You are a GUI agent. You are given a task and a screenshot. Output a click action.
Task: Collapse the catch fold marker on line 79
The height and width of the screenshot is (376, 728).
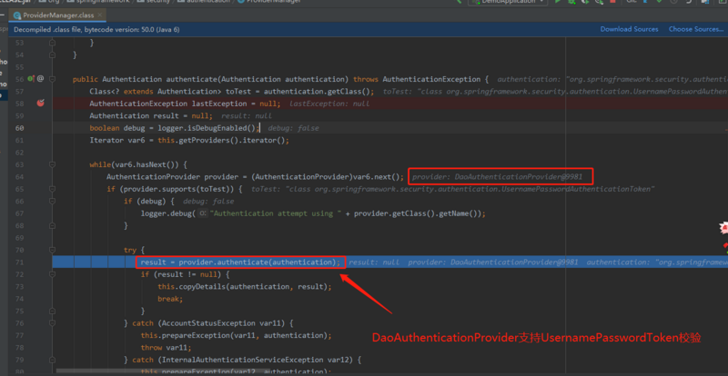click(x=52, y=360)
